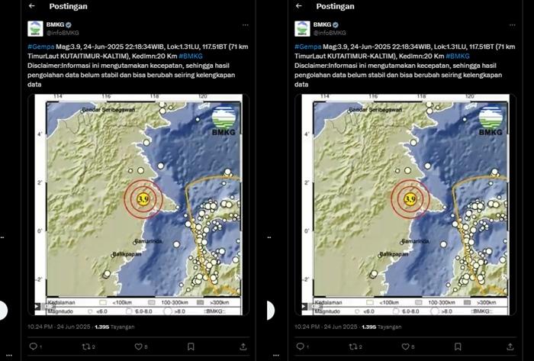
Task: Play the GIF in left post map
Action: pos(37,307)
